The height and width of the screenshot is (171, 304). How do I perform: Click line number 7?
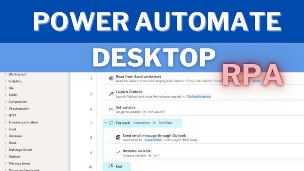click(x=91, y=123)
